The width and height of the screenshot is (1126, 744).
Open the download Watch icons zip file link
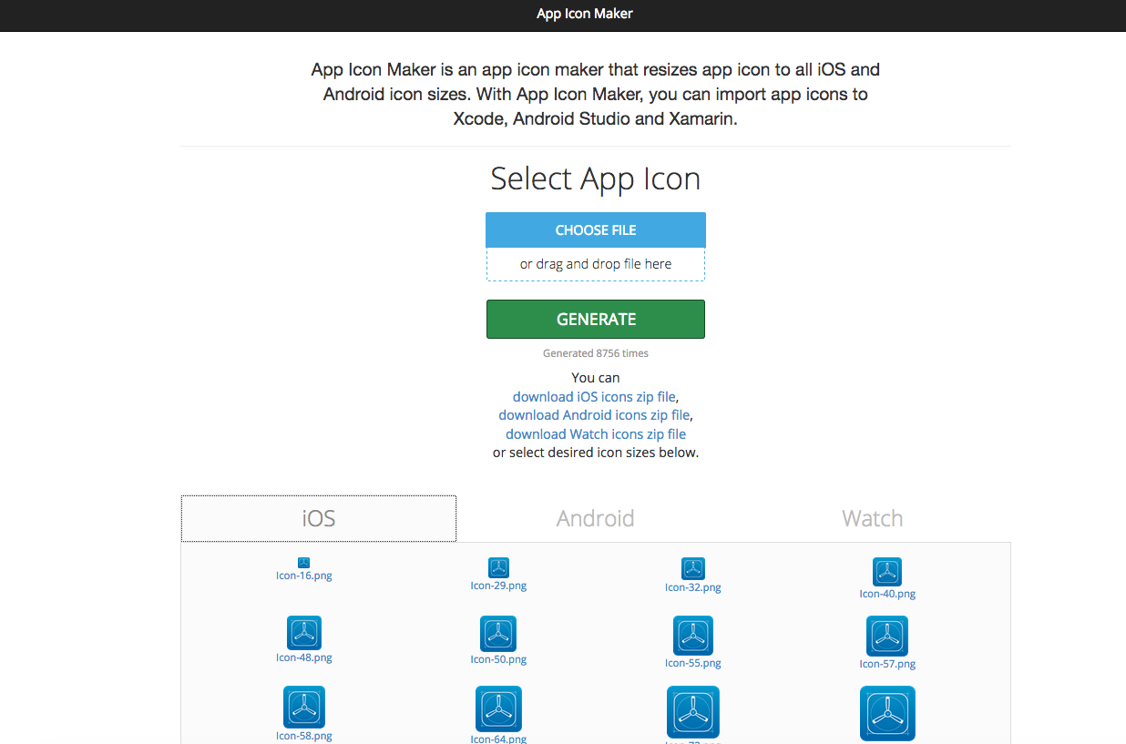click(x=595, y=433)
